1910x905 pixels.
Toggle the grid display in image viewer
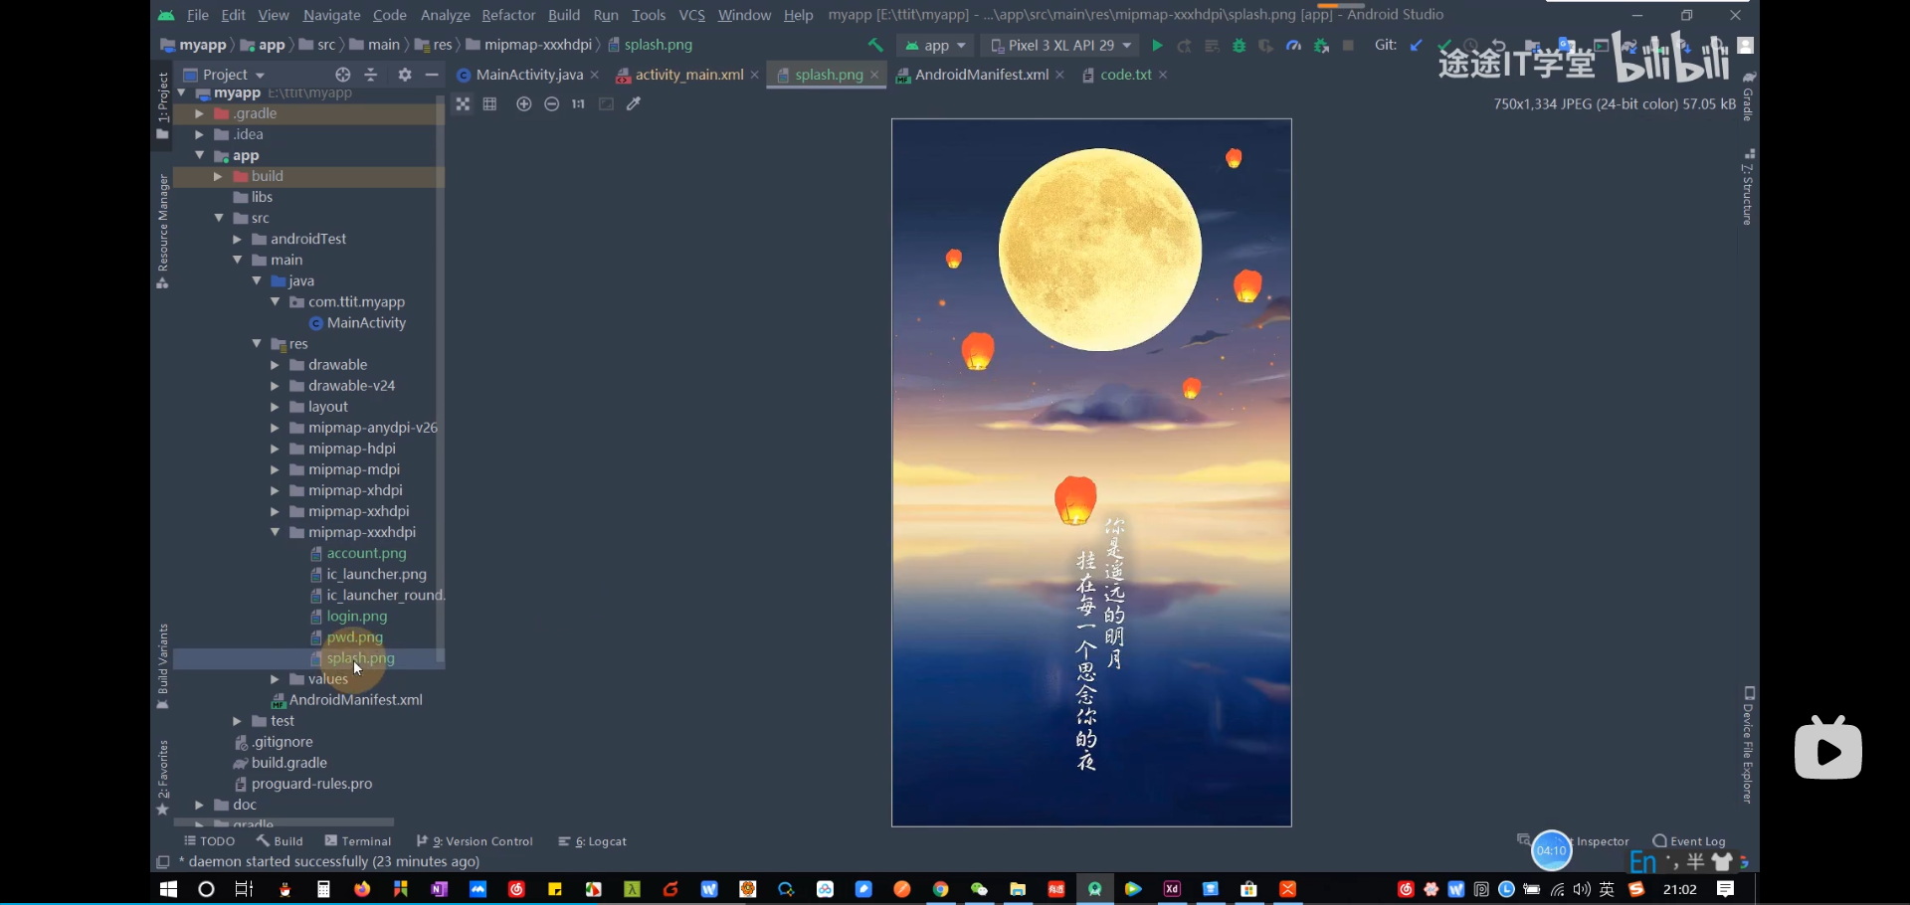pyautogui.click(x=489, y=104)
